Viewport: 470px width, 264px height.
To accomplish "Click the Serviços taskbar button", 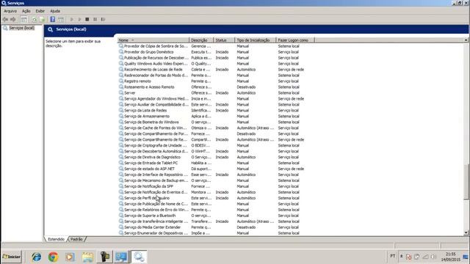I will click(x=139, y=257).
